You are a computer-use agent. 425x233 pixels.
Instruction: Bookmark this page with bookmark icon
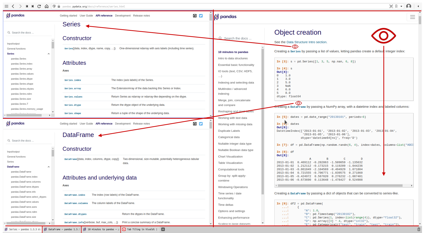click(396, 6)
